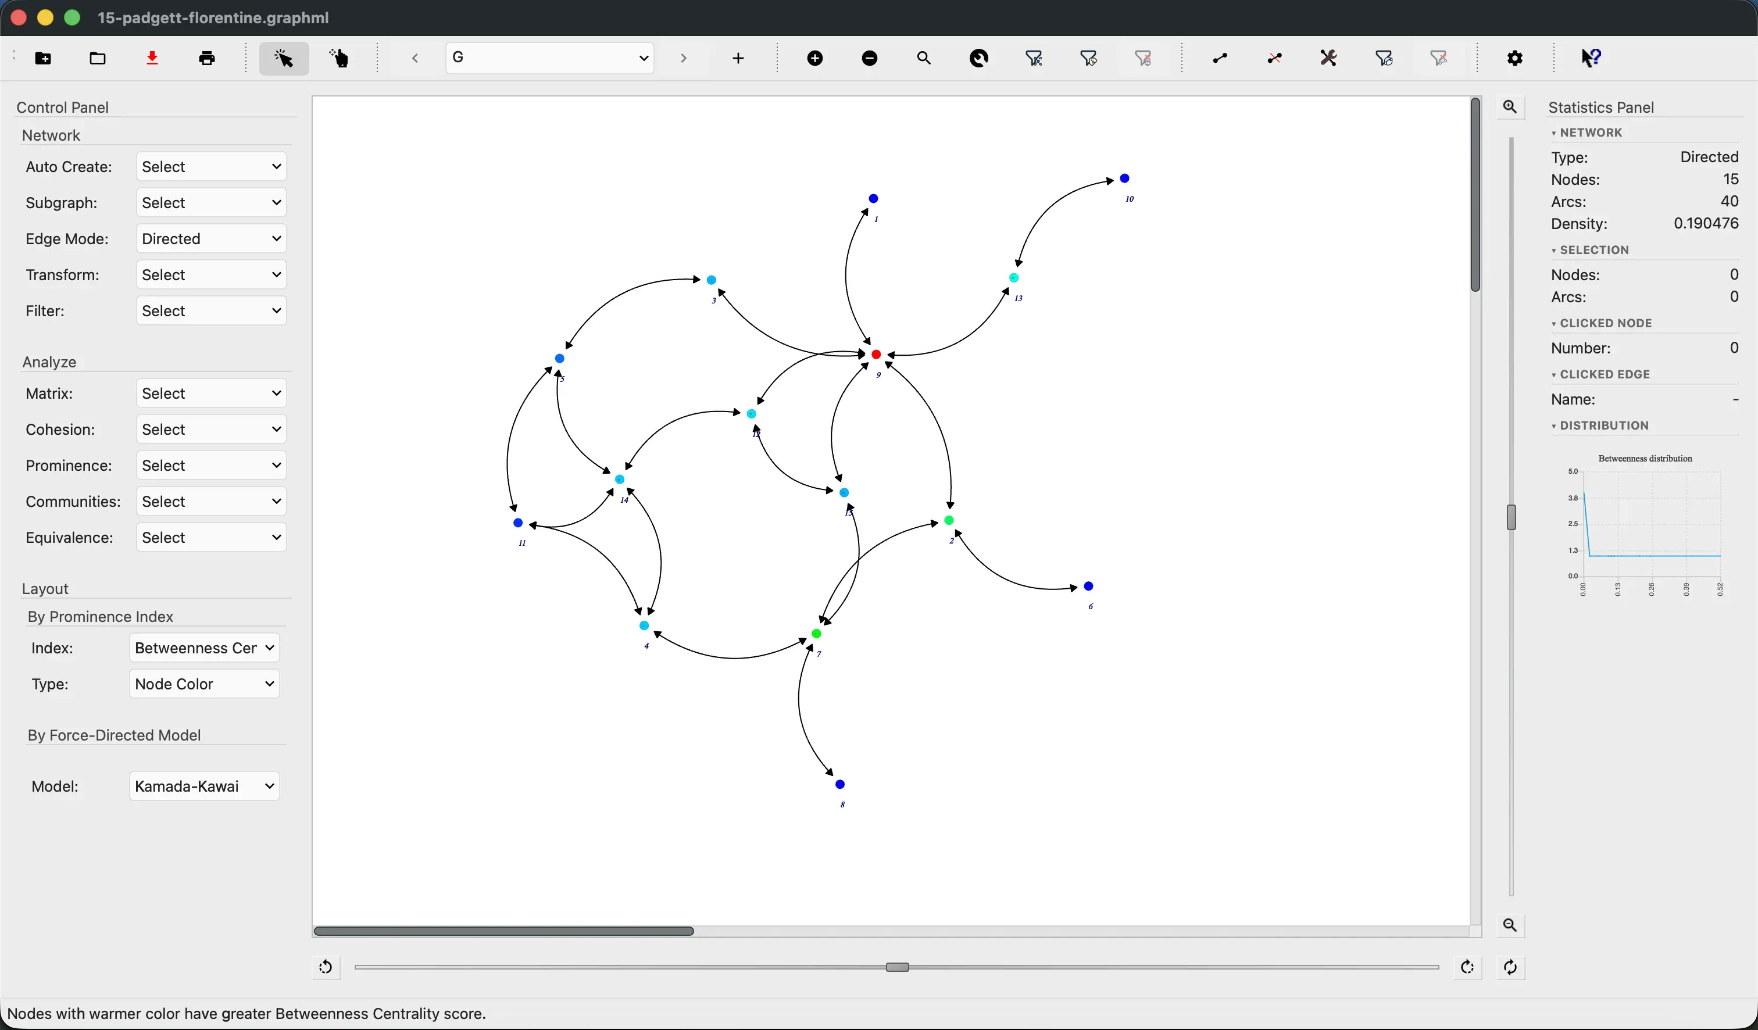This screenshot has height=1030, width=1758.
Task: Select green node 7 on canvas
Action: 816,634
